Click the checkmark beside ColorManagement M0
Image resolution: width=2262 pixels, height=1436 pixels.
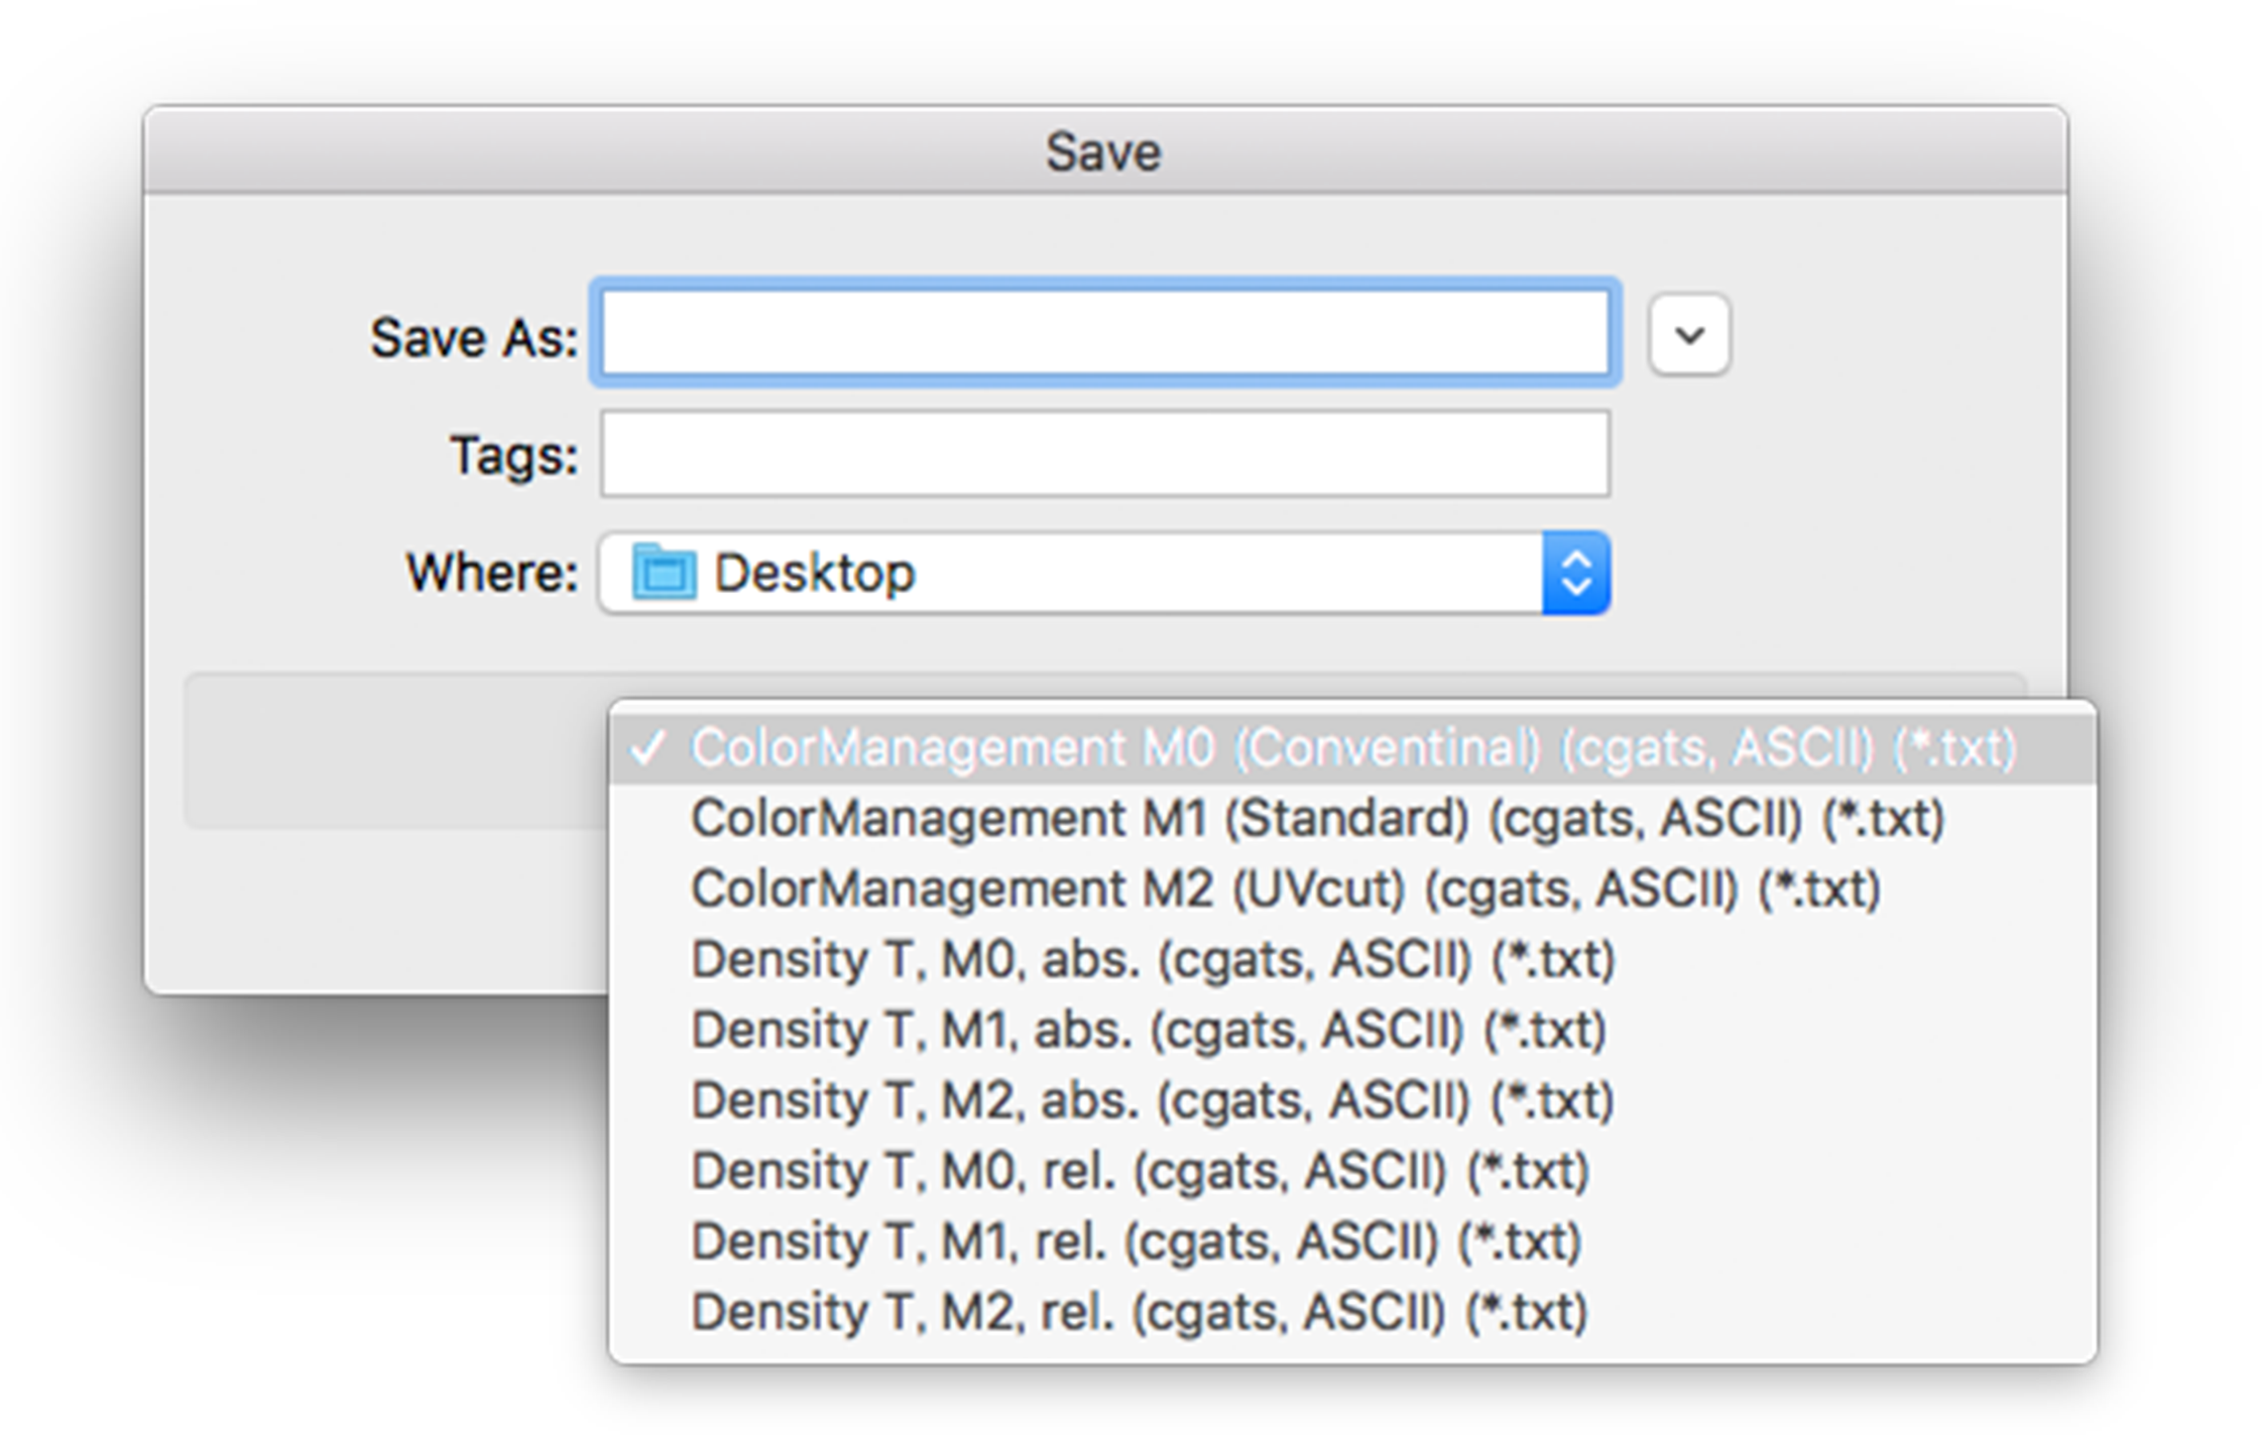648,748
